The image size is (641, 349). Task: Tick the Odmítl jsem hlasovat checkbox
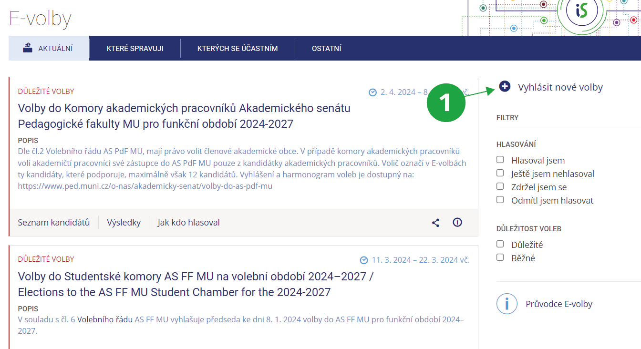[x=500, y=200]
